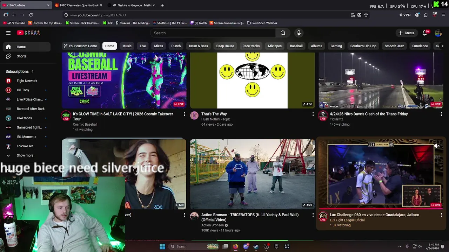Open options for Action Bronson TRICERATOPS video
This screenshot has width=449, height=252.
[x=313, y=215]
